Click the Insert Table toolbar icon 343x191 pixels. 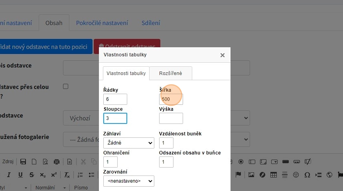click(x=274, y=175)
